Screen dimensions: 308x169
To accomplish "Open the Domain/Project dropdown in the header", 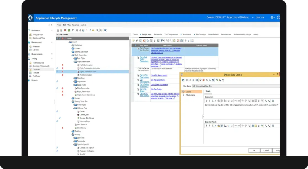I will click(x=253, y=17).
